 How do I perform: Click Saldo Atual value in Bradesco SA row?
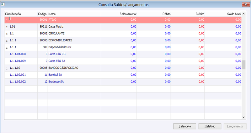point(238,82)
